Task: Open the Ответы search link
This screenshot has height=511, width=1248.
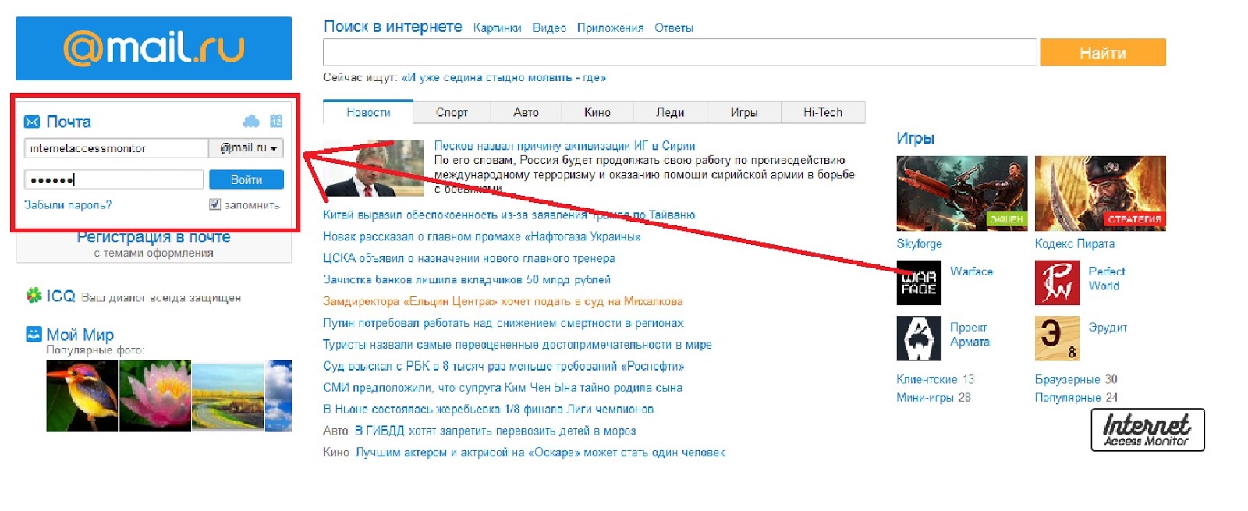Action: pos(674,28)
